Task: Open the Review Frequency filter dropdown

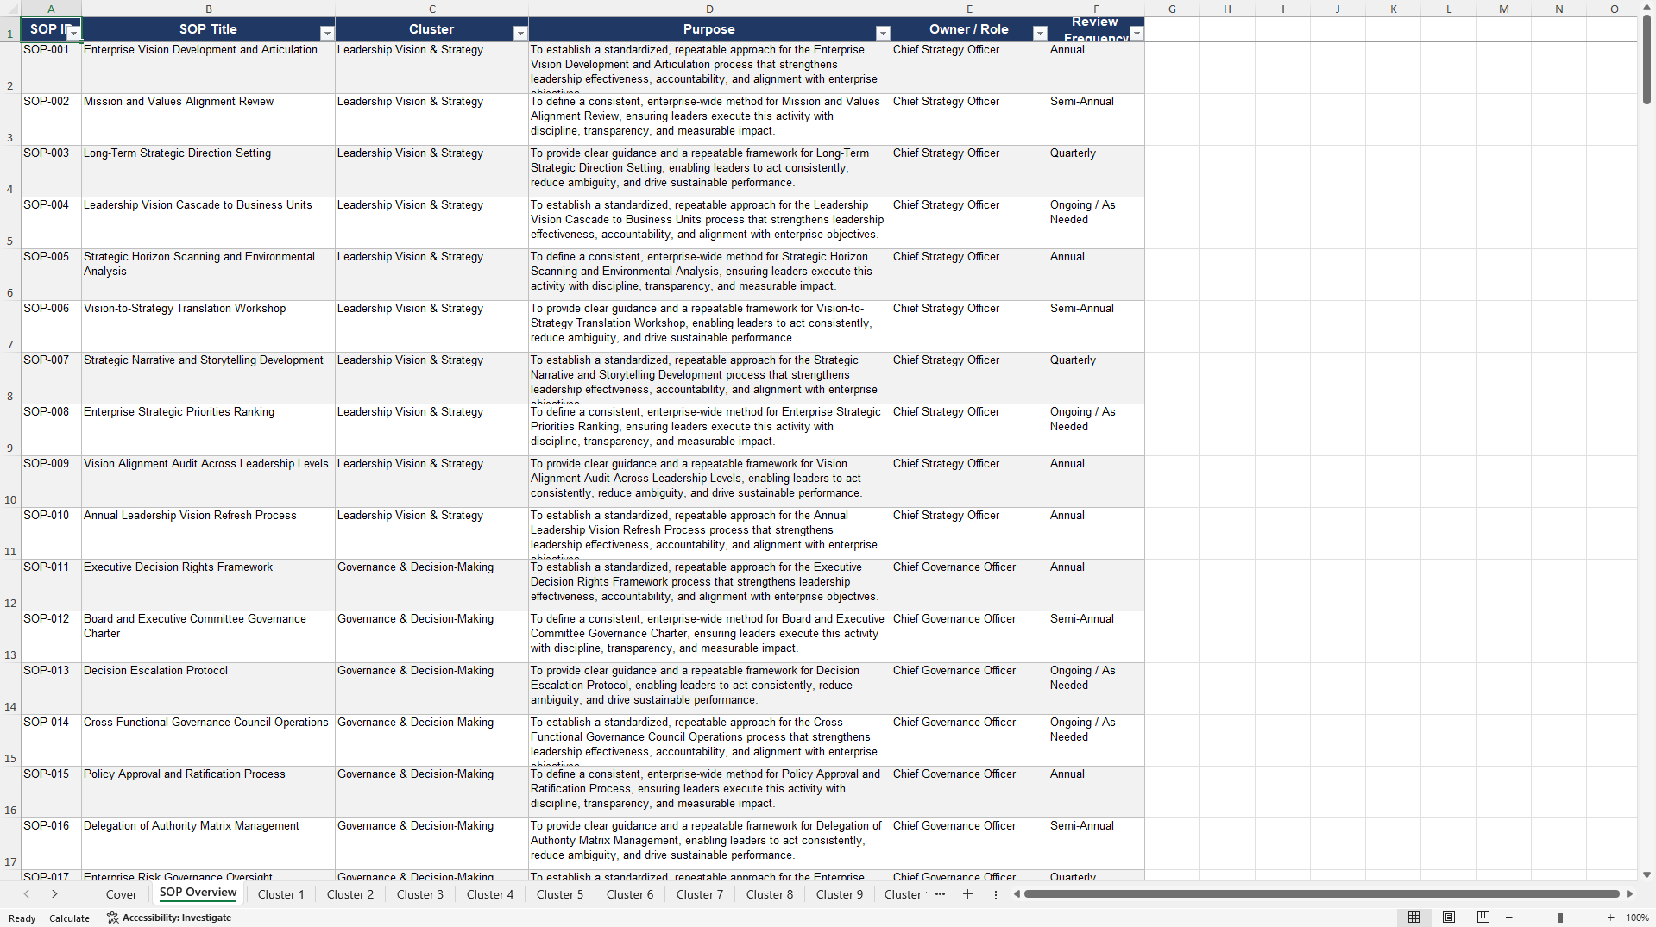Action: pos(1137,33)
